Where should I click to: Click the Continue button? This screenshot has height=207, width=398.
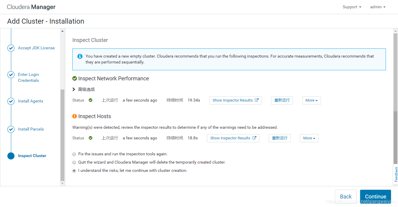tap(376, 197)
